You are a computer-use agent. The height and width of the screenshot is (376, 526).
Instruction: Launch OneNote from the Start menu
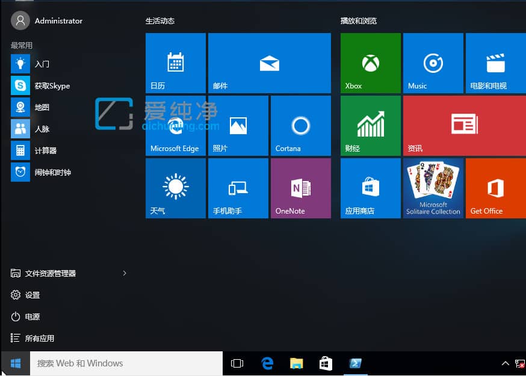[300, 188]
